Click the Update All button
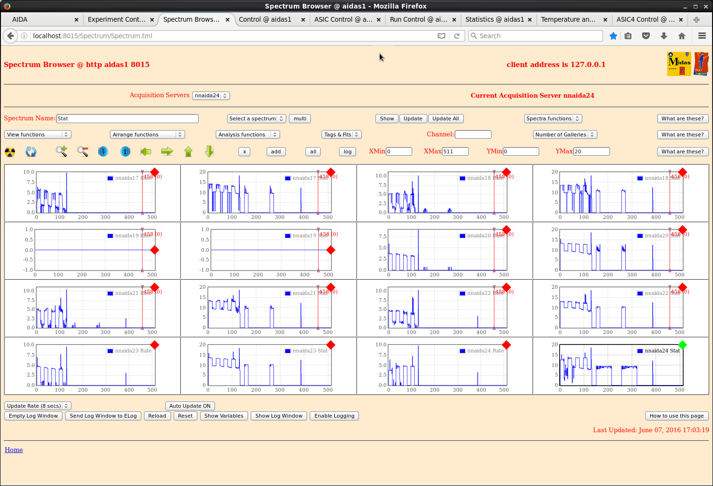This screenshot has height=486, width=713. [445, 118]
